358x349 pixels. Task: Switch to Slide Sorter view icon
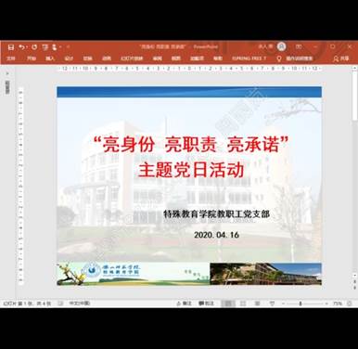click(243, 304)
